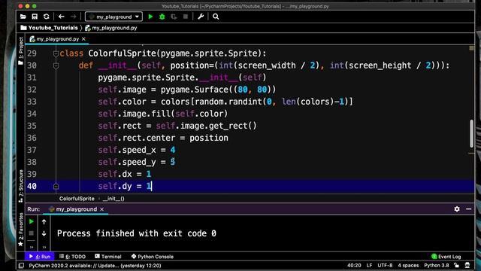Toggle the 6: TODO tool window button
The width and height of the screenshot is (481, 271).
tap(73, 257)
